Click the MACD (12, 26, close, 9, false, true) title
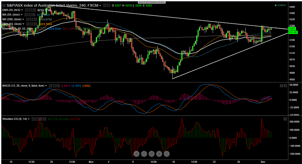 point(23,86)
